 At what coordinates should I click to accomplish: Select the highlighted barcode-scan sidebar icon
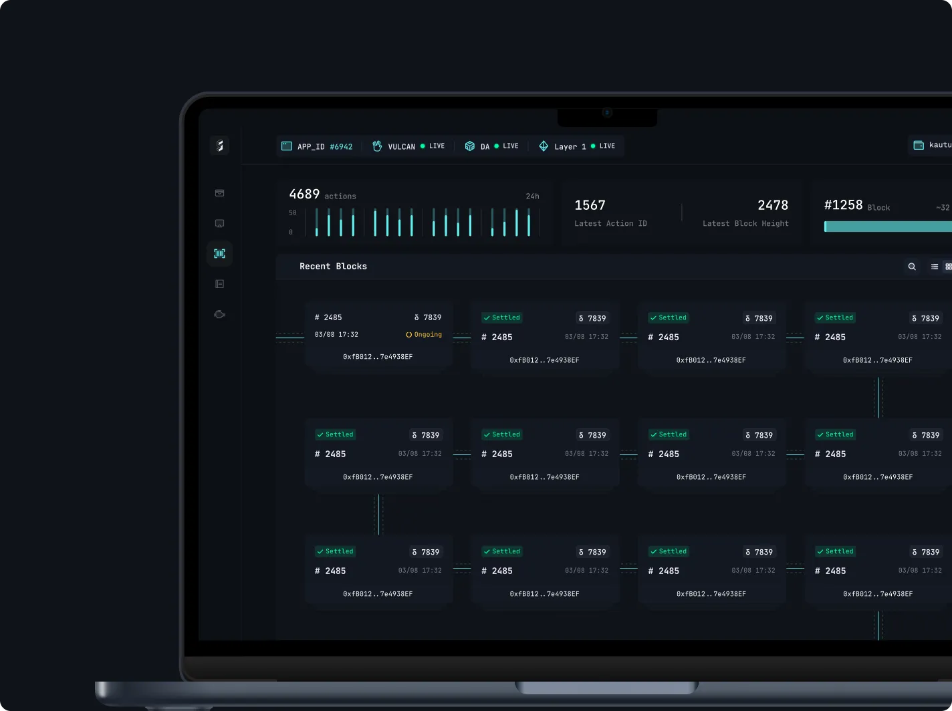[x=219, y=253]
